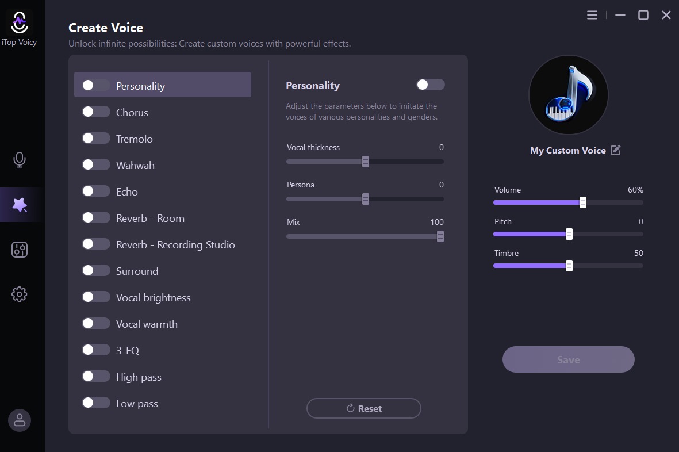679x452 pixels.
Task: Open the hamburger menu in the title bar
Action: 592,14
